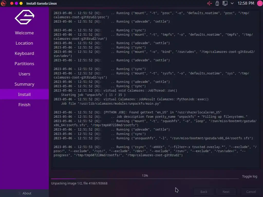Open the Garuda dragon application menu icon

pos(4,3)
